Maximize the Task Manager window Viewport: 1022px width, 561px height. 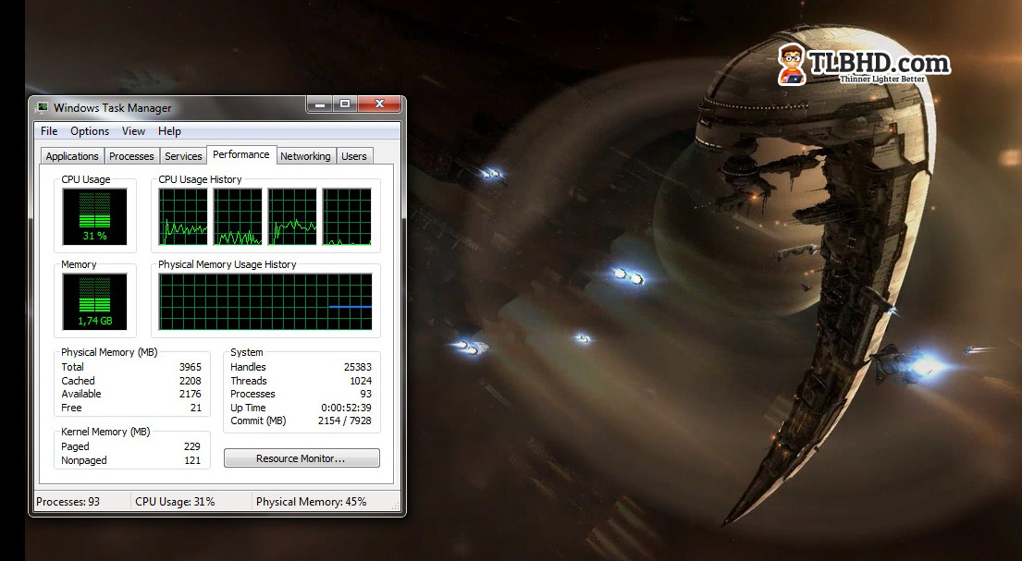click(x=345, y=104)
